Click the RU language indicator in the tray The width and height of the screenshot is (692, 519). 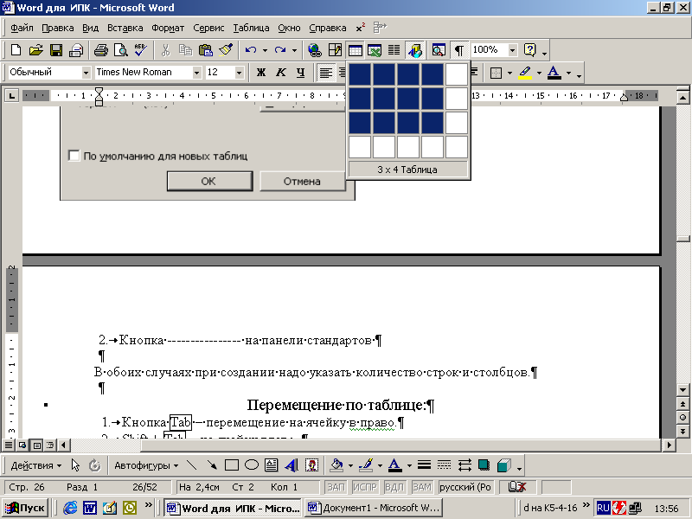point(603,508)
